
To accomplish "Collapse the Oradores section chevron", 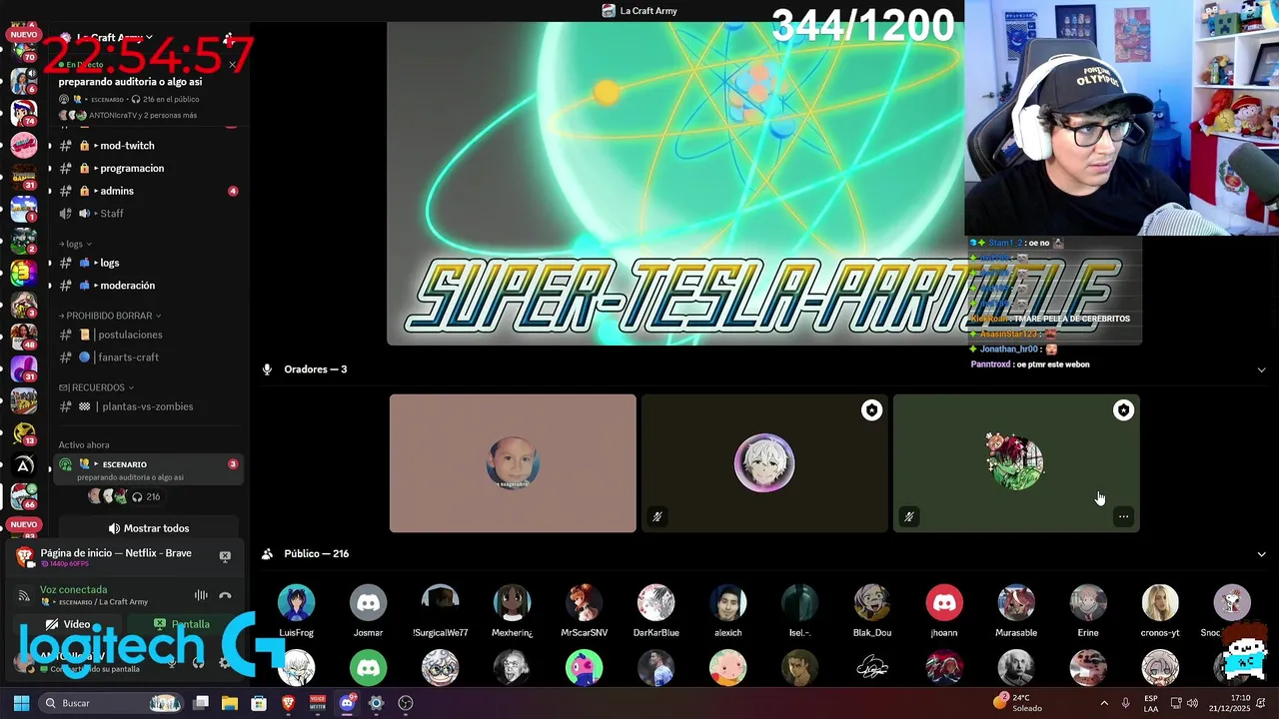I will [x=1261, y=369].
